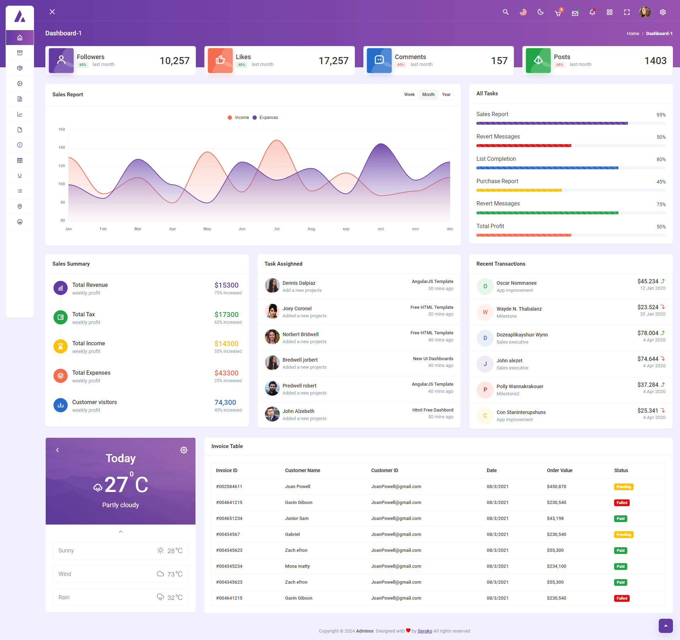The width and height of the screenshot is (680, 640).
Task: Click the Home breadcrumb link
Action: click(x=633, y=33)
